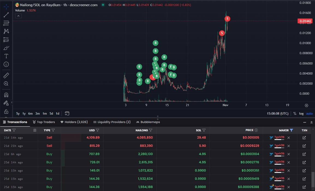
Task: Activate the zoom in tool
Action: point(6,83)
